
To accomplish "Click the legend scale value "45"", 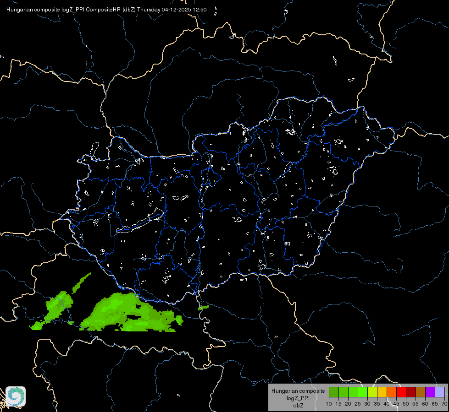I will click(x=396, y=404).
